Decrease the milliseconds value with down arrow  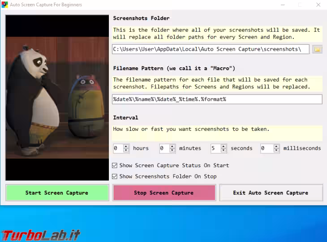tap(276, 150)
